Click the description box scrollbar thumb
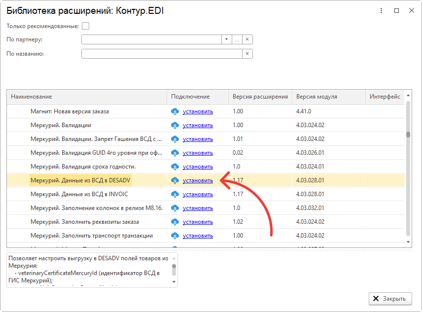Screen dimensions: 422x312 point(174,266)
